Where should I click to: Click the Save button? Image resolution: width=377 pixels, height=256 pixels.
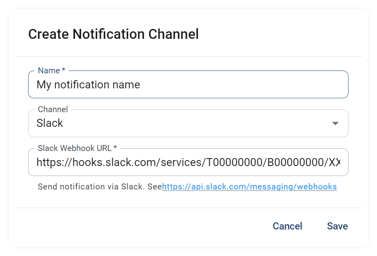click(x=337, y=226)
